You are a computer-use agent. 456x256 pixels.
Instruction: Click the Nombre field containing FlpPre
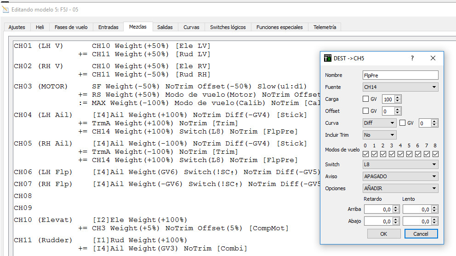click(x=400, y=75)
